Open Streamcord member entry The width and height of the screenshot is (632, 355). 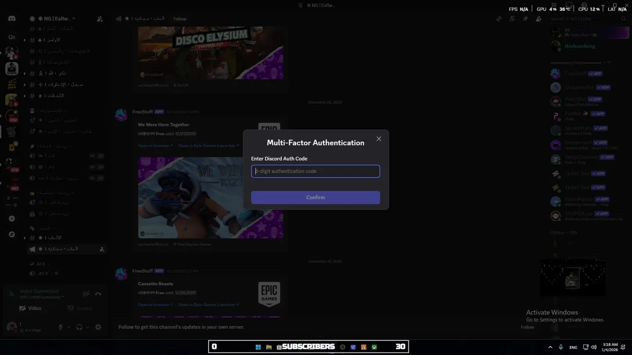(588, 144)
